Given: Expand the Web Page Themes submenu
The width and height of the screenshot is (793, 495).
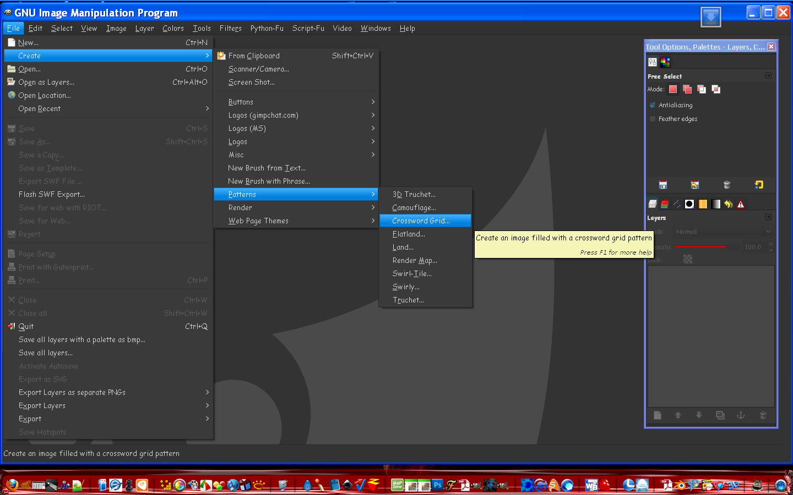Looking at the screenshot, I should pos(296,221).
